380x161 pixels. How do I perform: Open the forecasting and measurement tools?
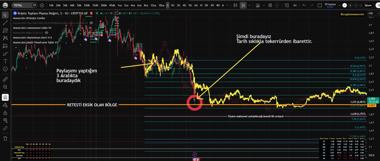(x=5, y=46)
